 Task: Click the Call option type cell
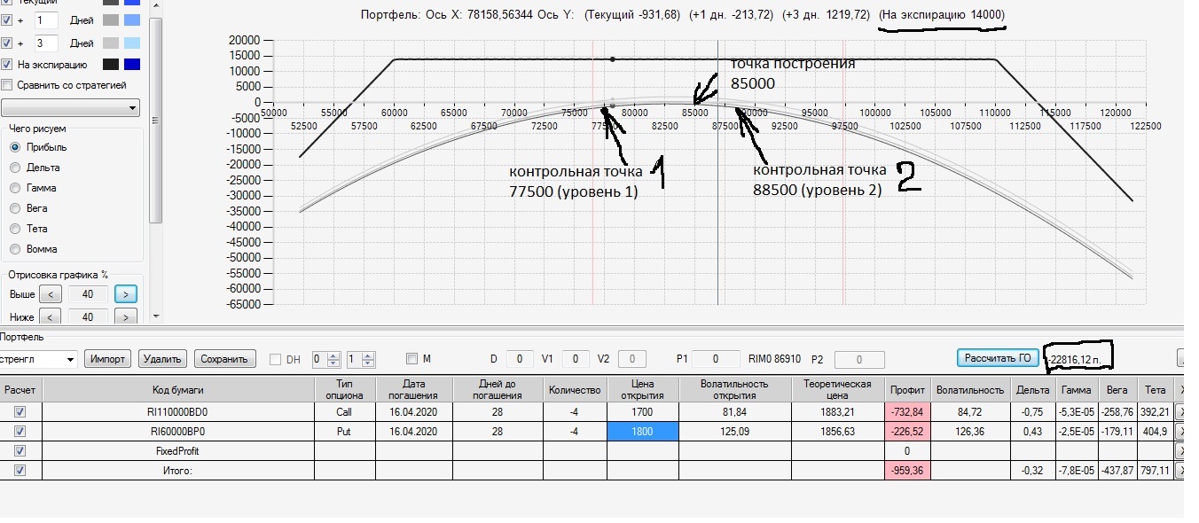click(345, 412)
